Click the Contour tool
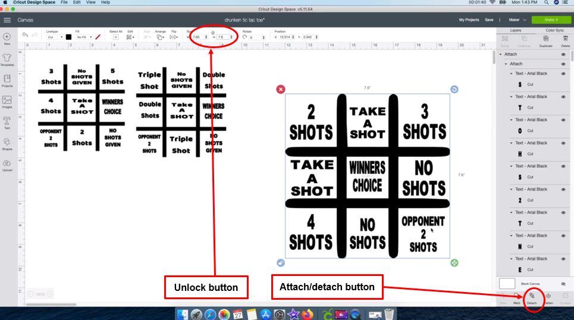Viewport: 574px width, 320px height. tap(566, 299)
